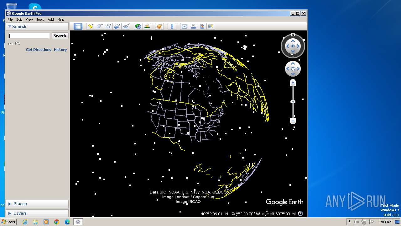Click latitude text 48°52'06.01" N
This screenshot has width=401, height=226.
(x=215, y=214)
